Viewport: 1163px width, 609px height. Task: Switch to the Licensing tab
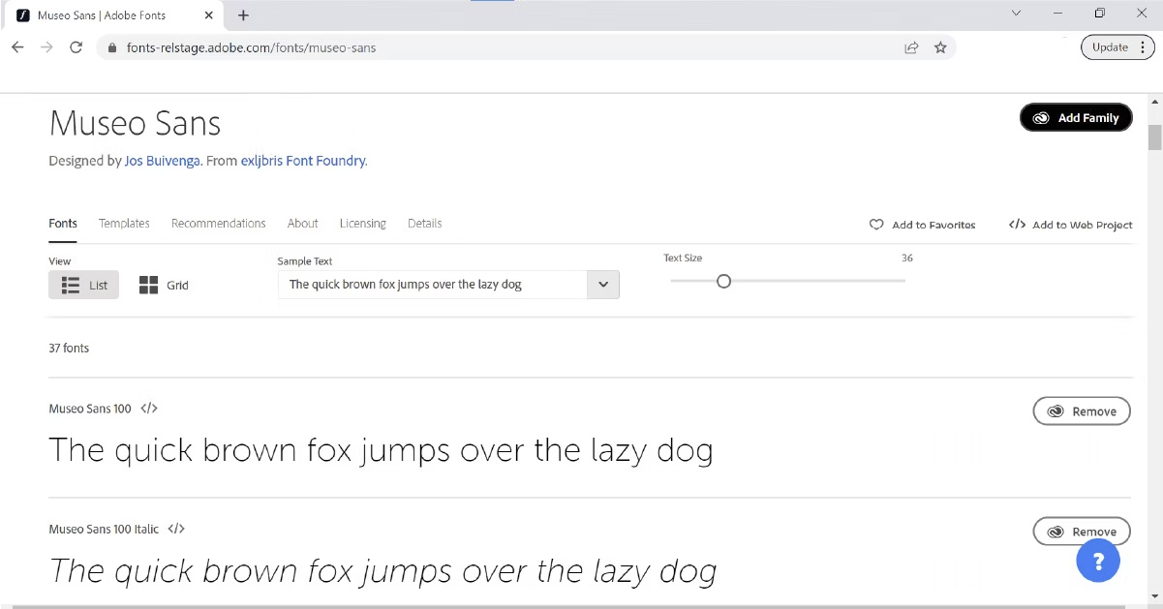[362, 223]
